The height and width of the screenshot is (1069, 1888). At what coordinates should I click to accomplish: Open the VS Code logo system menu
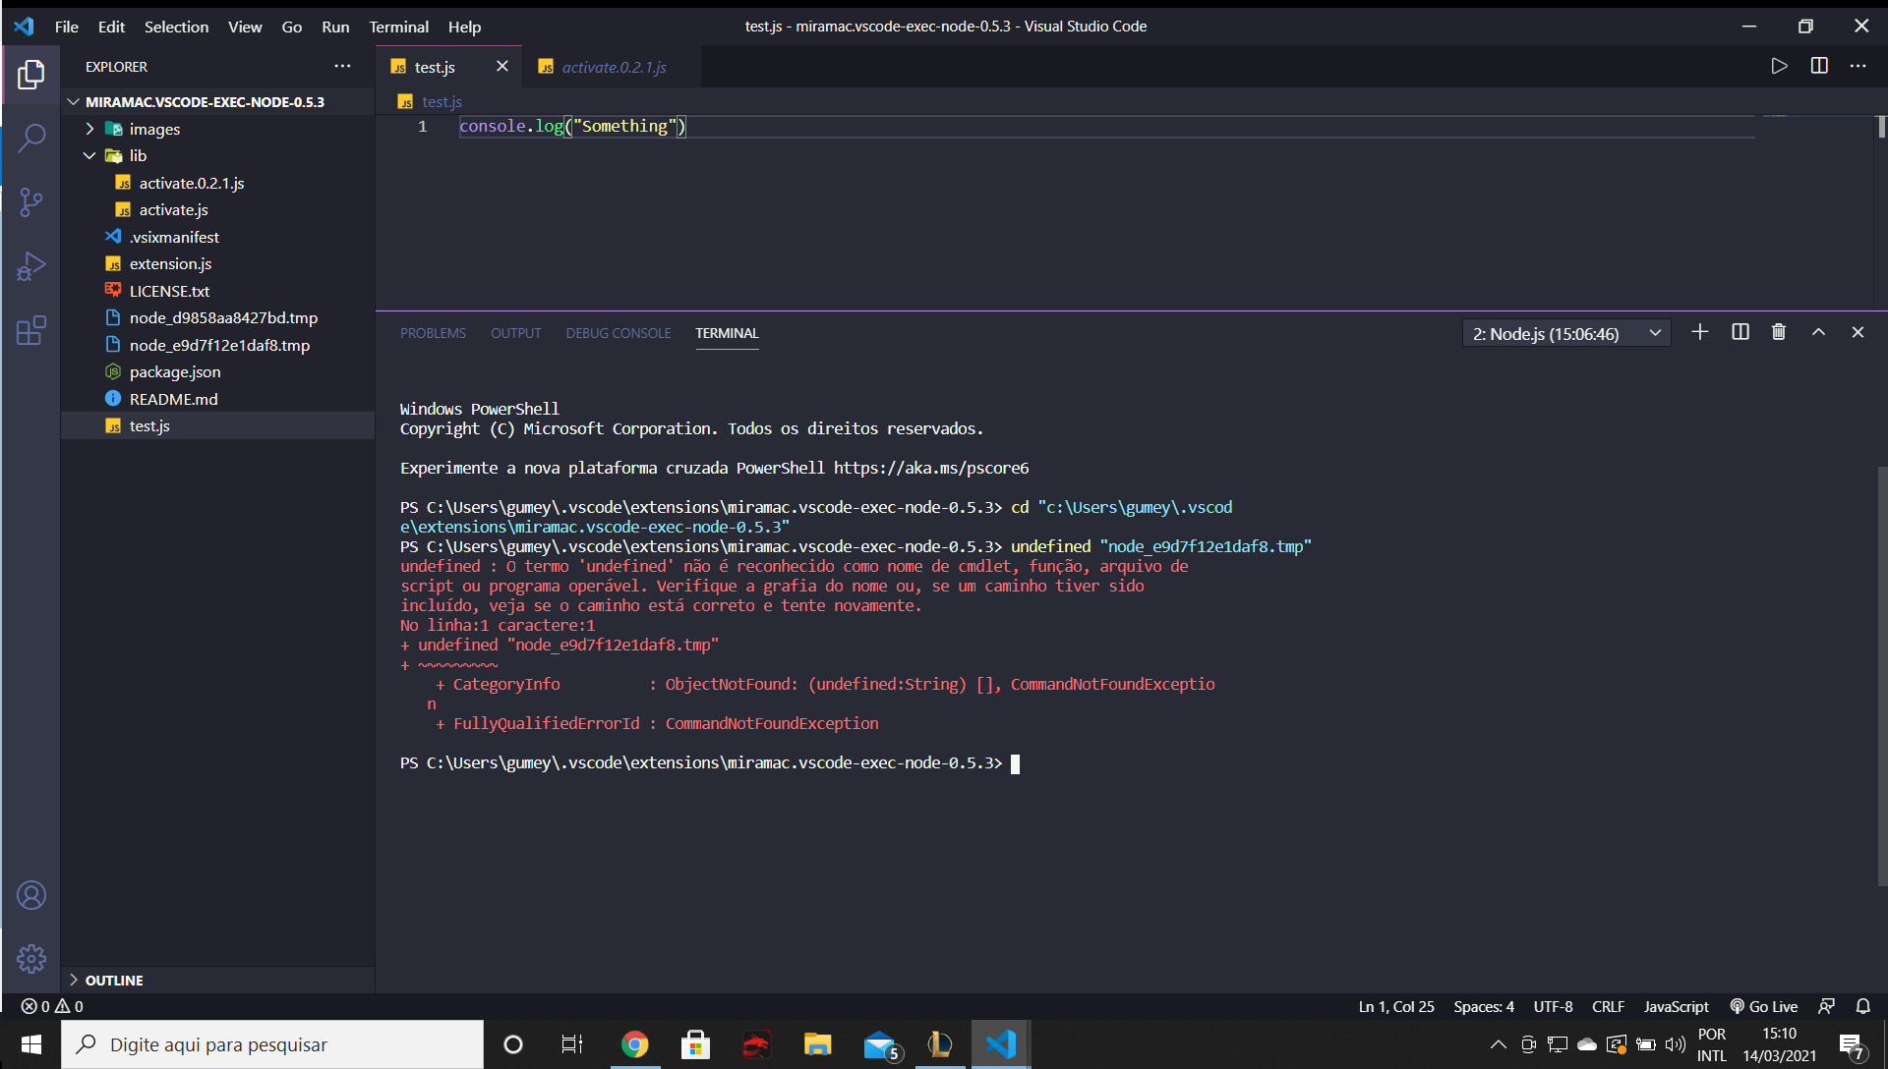pyautogui.click(x=25, y=27)
